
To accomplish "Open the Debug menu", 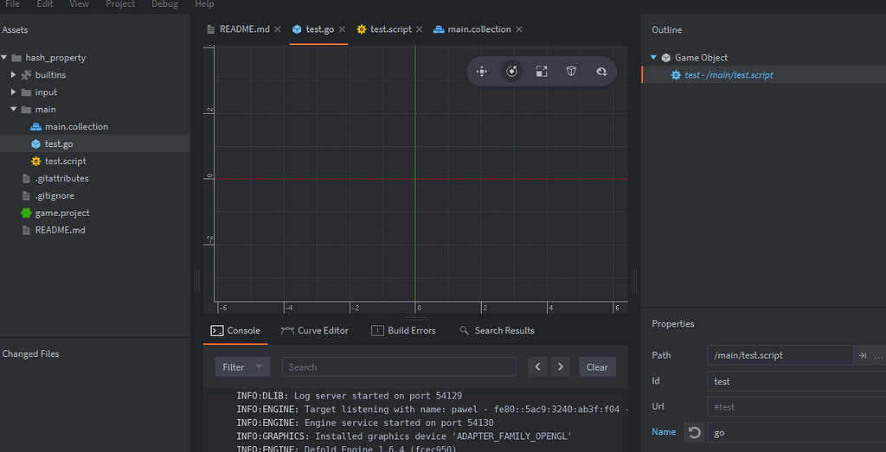I will [164, 4].
